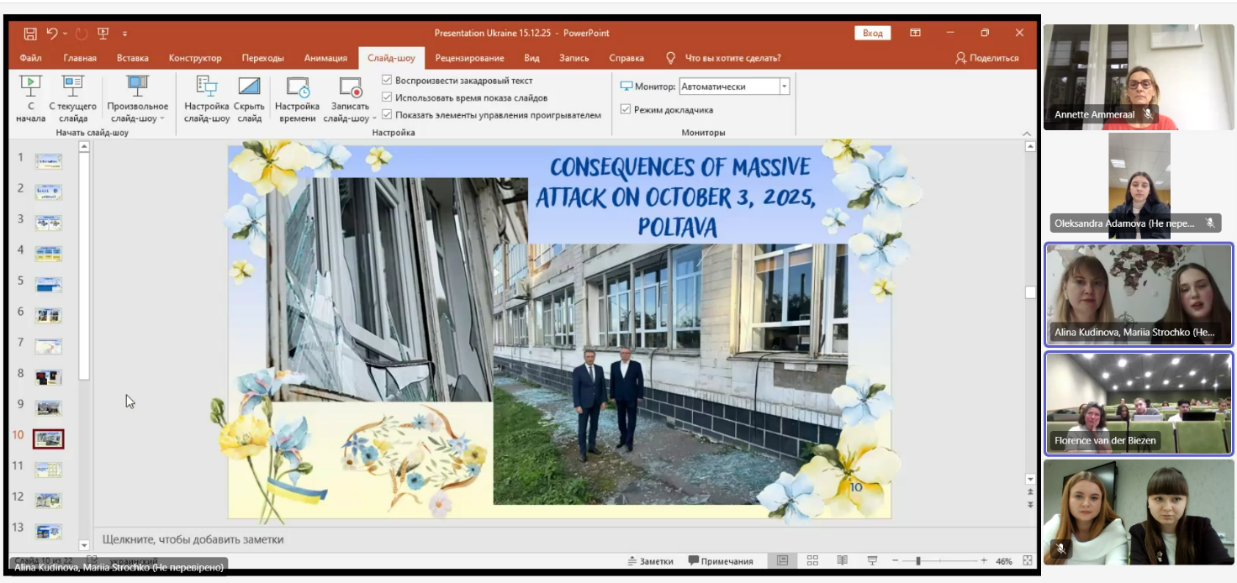Click the zoom slider in status bar
The height and width of the screenshot is (583, 1237).
[918, 561]
